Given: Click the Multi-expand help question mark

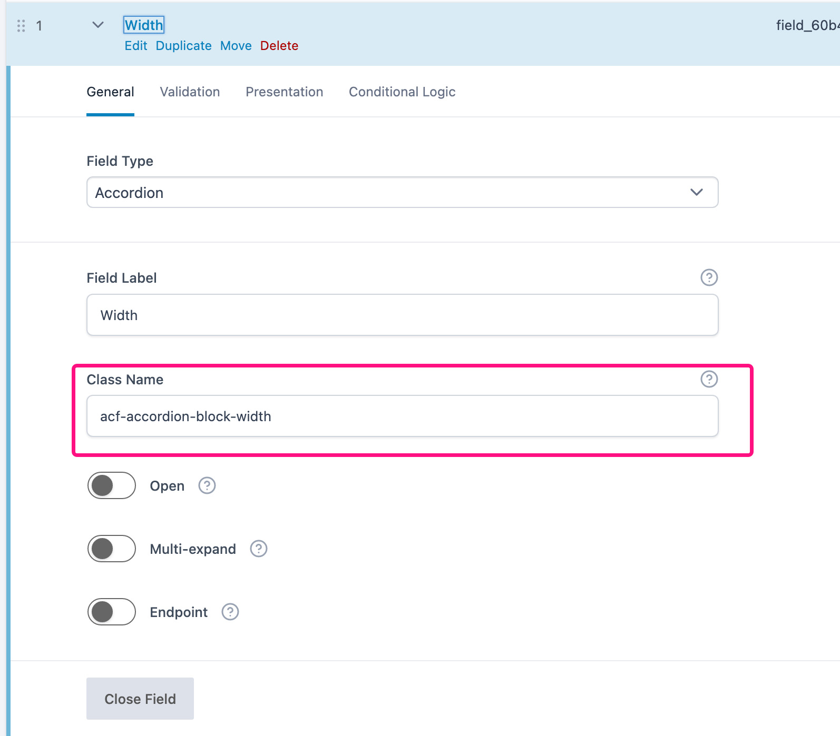Looking at the screenshot, I should [258, 549].
